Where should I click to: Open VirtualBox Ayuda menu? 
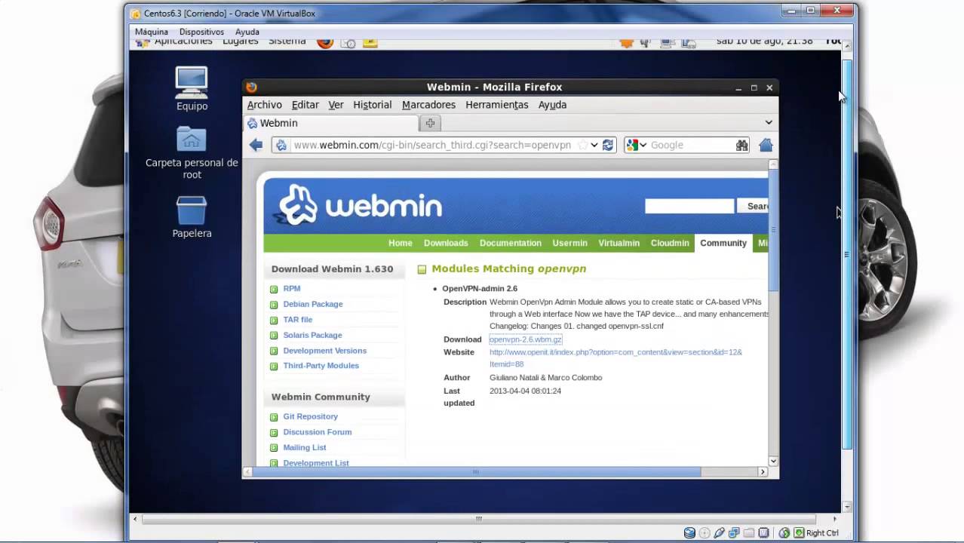[247, 32]
